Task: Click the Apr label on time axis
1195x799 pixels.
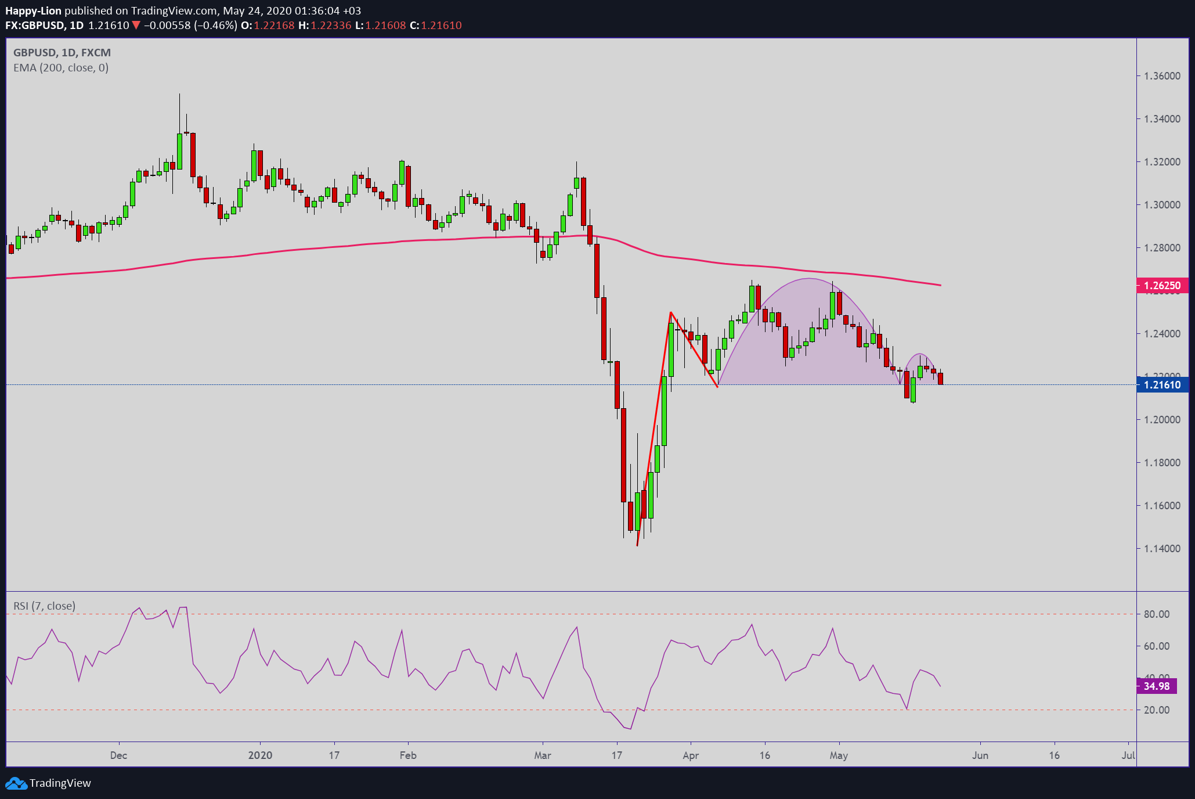Action: (691, 755)
